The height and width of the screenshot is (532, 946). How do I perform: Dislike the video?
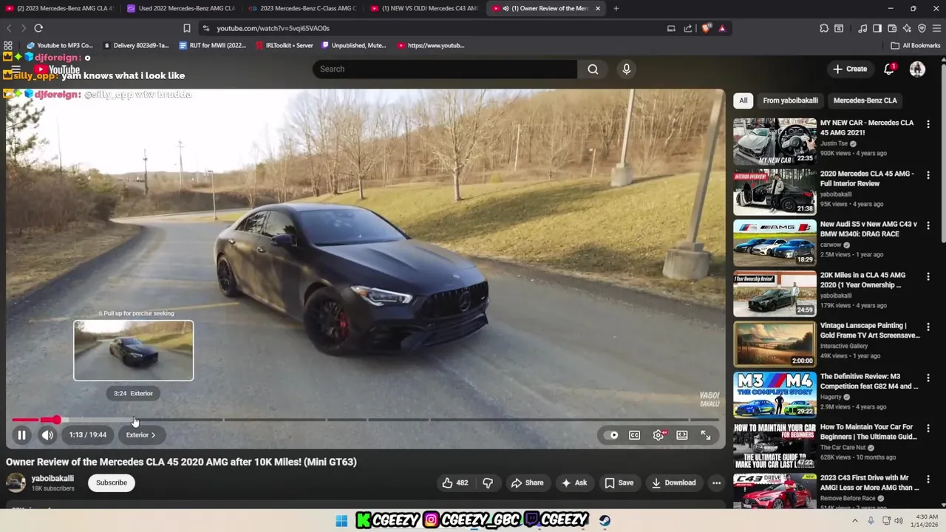pos(488,483)
